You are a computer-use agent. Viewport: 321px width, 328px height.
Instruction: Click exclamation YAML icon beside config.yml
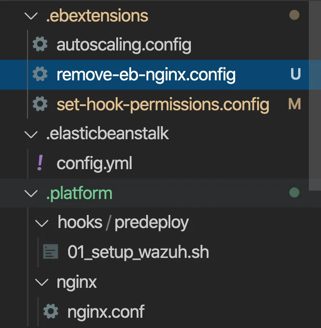pos(40,163)
